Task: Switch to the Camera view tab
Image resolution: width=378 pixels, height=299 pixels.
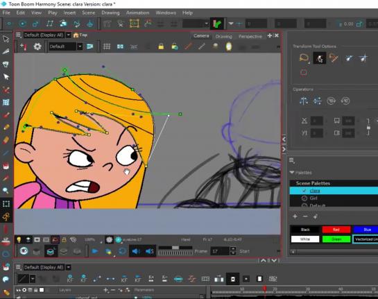Action: (x=201, y=35)
